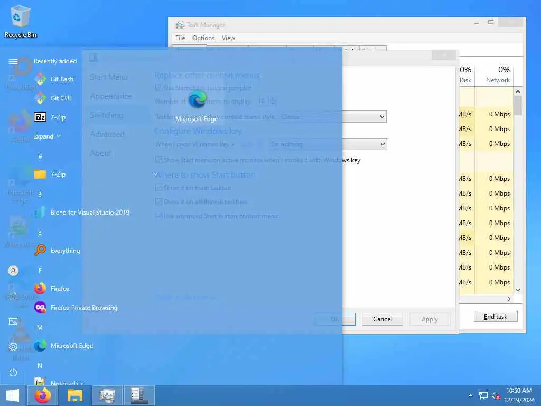This screenshot has width=541, height=406.
Task: Launch Microsoft Edge from the app list
Action: (x=64, y=346)
